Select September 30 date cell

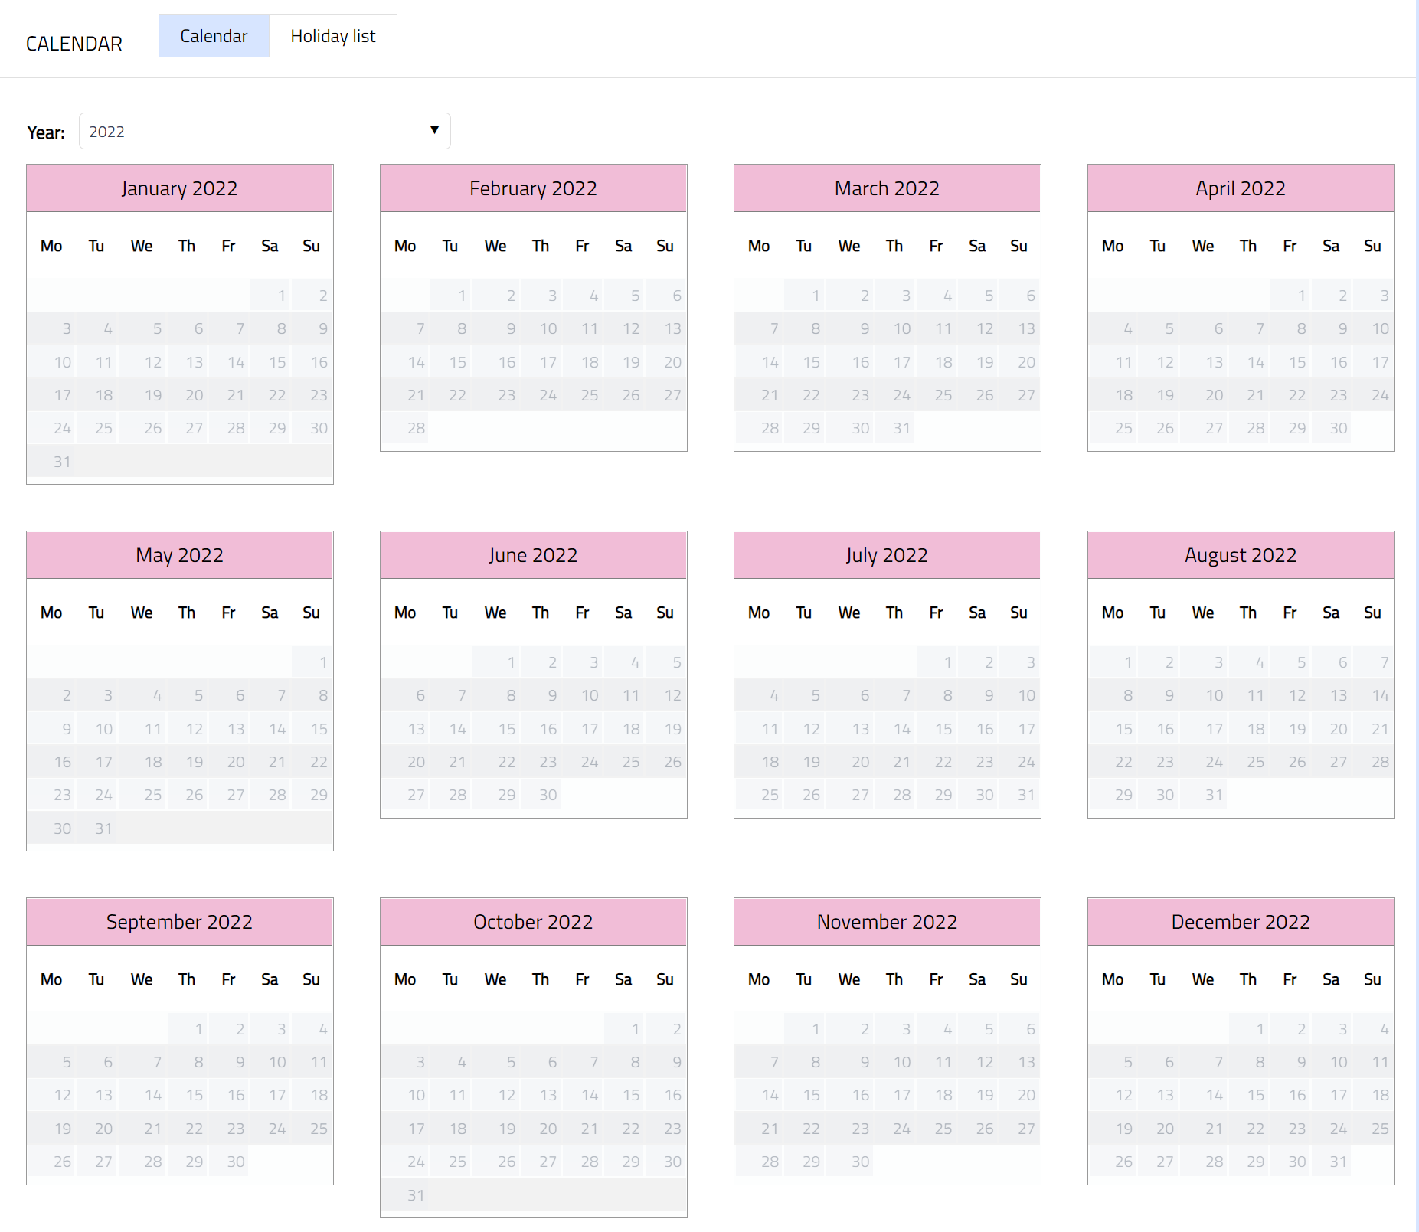click(235, 1162)
